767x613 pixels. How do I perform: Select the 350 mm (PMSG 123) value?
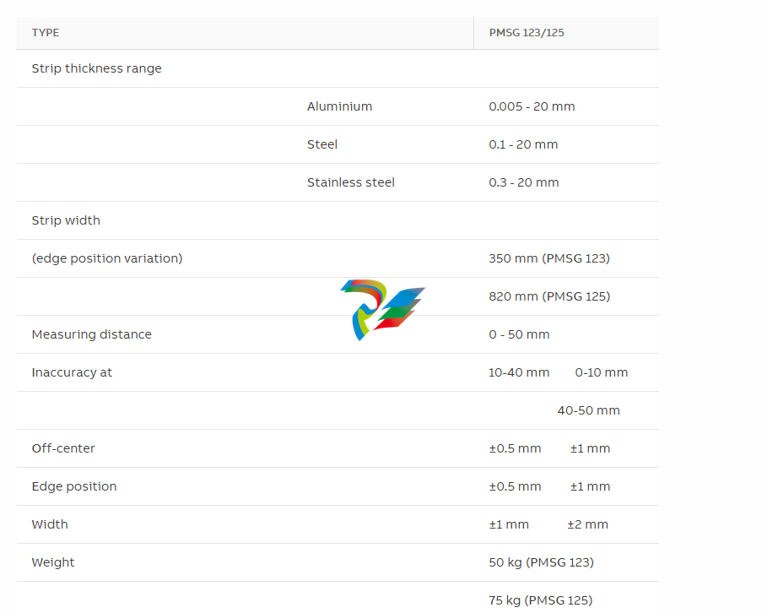[548, 258]
